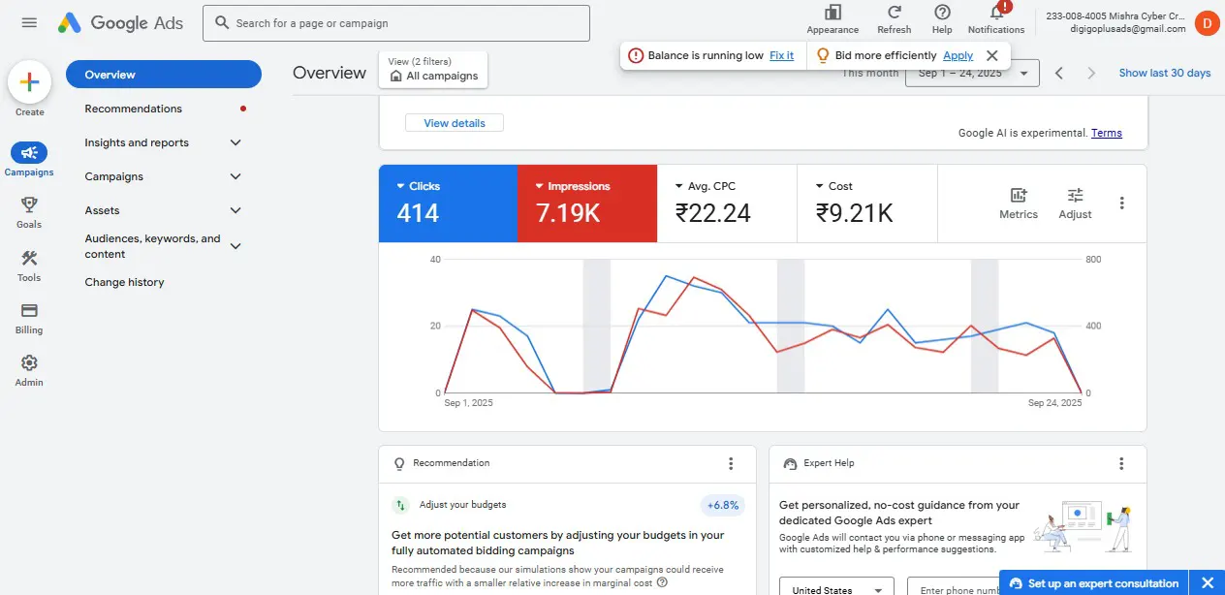Click the Create plus button

[x=29, y=82]
